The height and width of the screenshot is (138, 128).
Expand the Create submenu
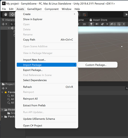[47, 14]
